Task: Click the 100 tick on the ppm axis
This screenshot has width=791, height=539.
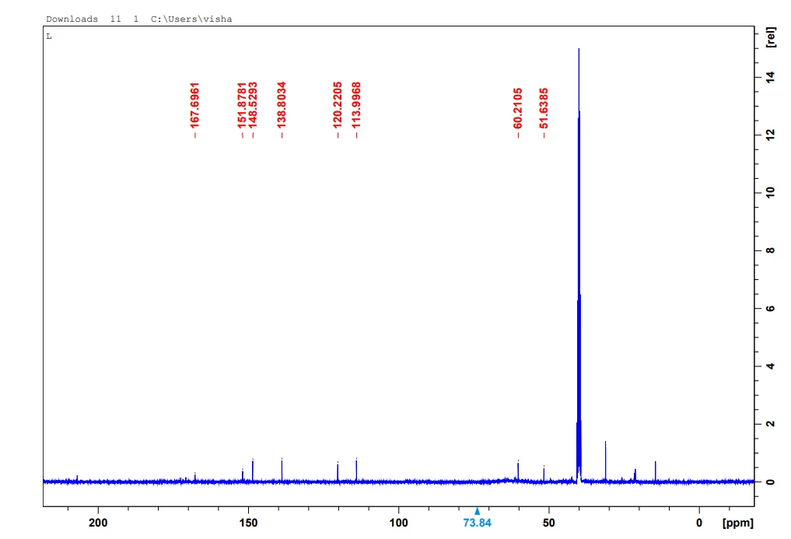Action: [398, 523]
